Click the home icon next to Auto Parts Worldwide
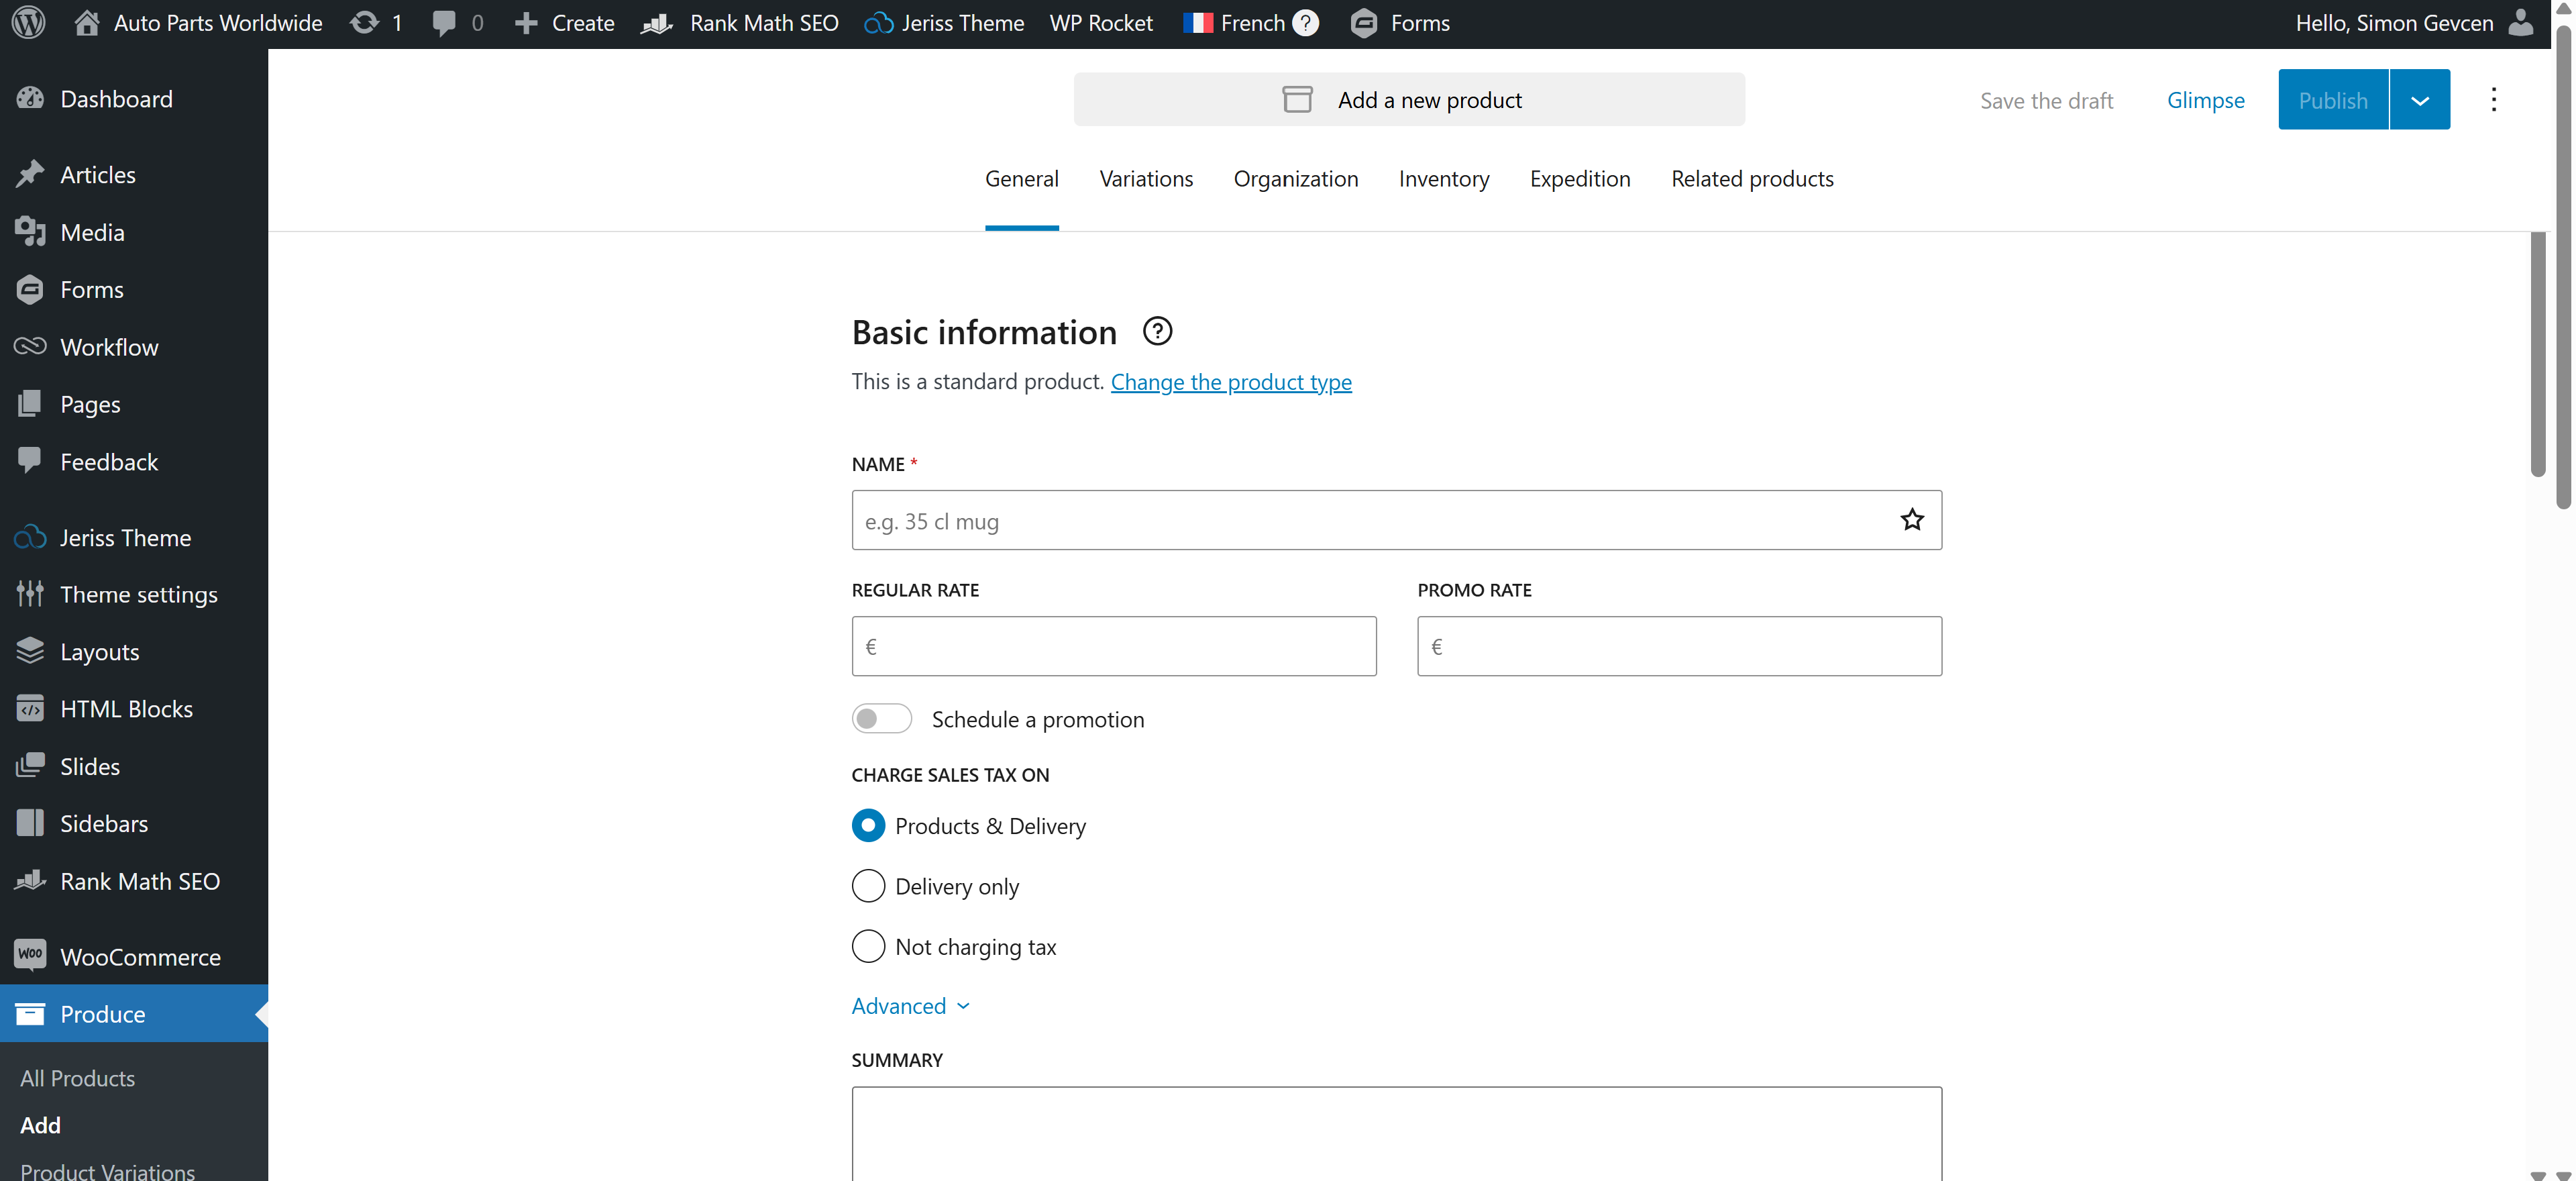The height and width of the screenshot is (1181, 2576). (87, 22)
